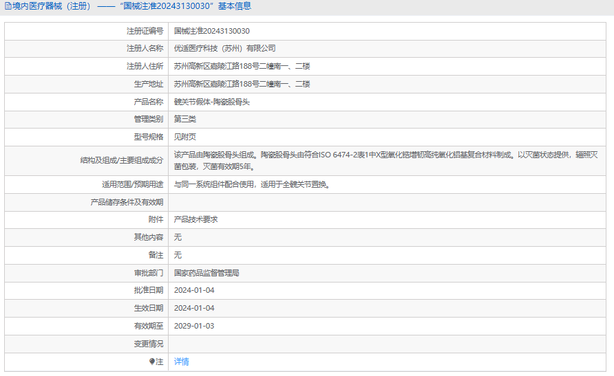The image size is (614, 376).
Task: Click the 产品名称 label
Action: 149,102
